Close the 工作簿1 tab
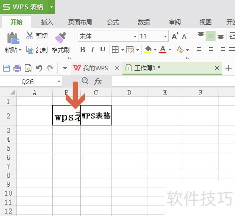Viewport: 235px width, 216px height. pos(217,68)
